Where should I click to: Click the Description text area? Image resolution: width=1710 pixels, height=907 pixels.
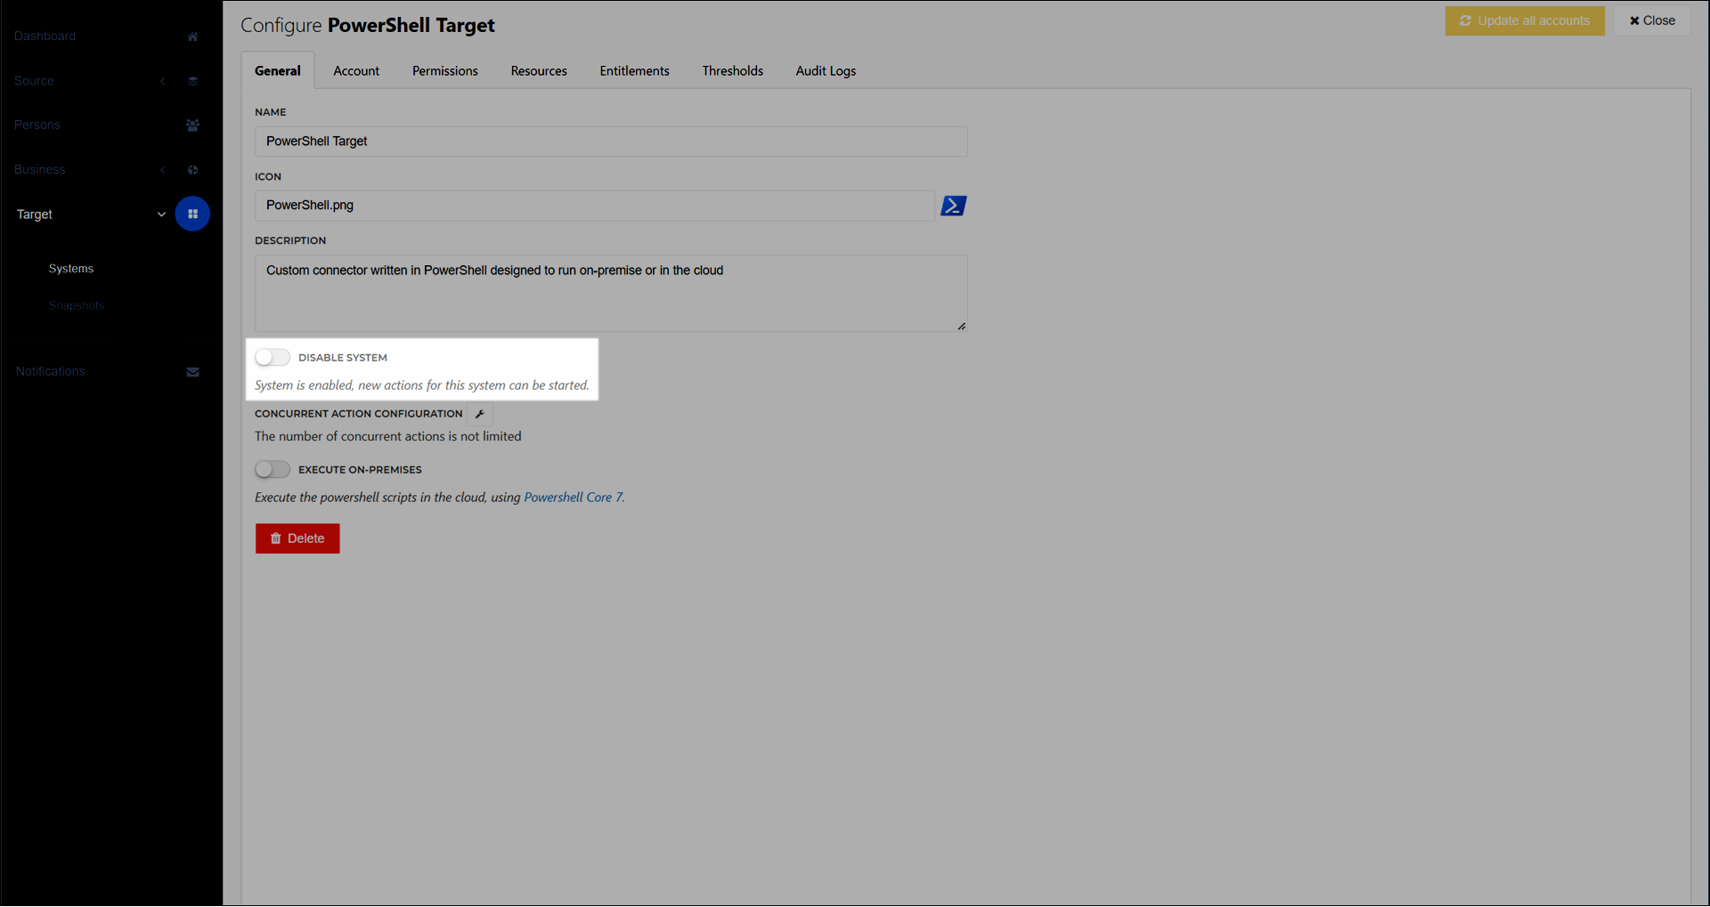point(611,294)
